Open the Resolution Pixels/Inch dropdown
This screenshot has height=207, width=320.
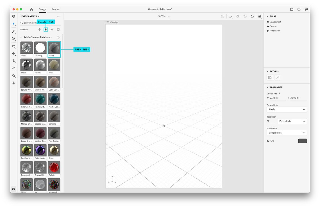292,121
